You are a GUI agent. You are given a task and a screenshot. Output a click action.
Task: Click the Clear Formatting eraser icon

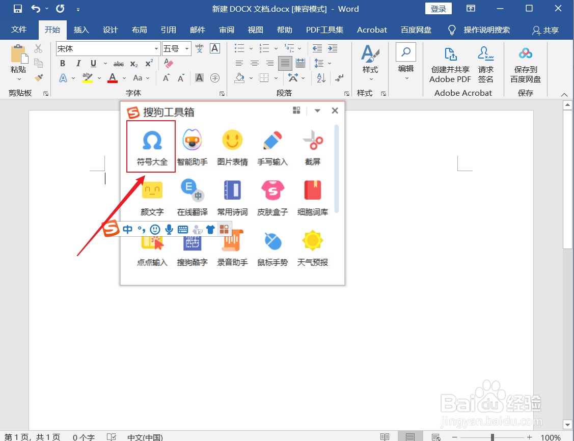[168, 63]
